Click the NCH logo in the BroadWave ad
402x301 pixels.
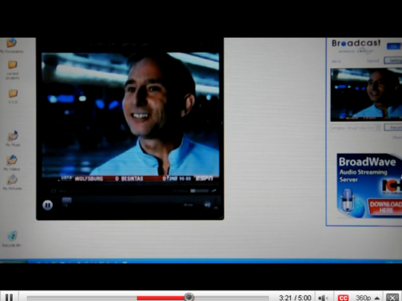pos(392,185)
